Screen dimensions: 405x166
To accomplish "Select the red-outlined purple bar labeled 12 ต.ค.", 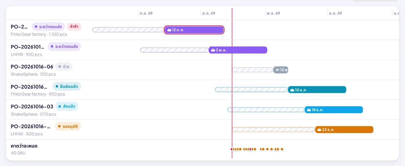I will [194, 30].
